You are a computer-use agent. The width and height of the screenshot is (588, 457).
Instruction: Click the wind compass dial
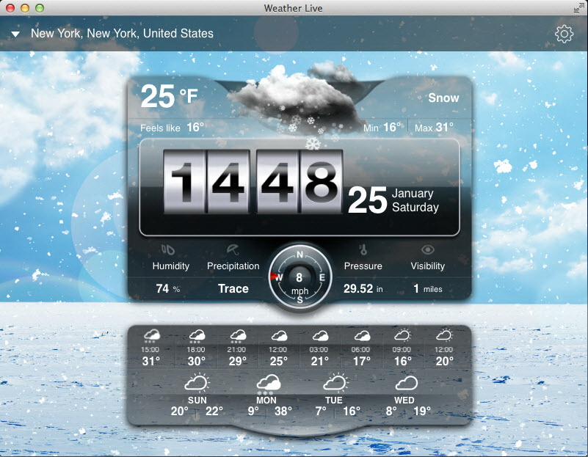tap(300, 279)
